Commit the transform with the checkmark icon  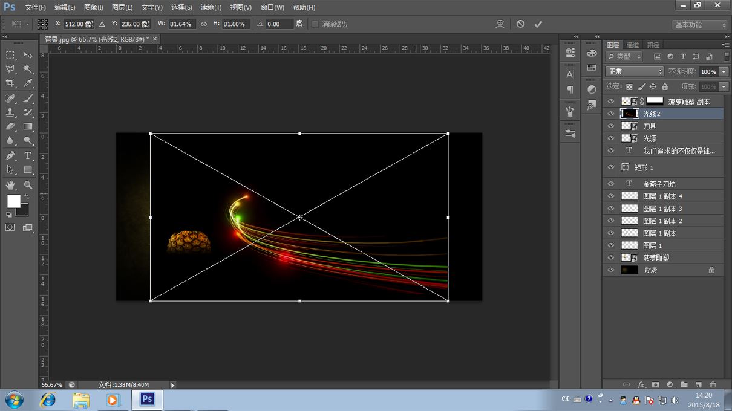tap(538, 24)
